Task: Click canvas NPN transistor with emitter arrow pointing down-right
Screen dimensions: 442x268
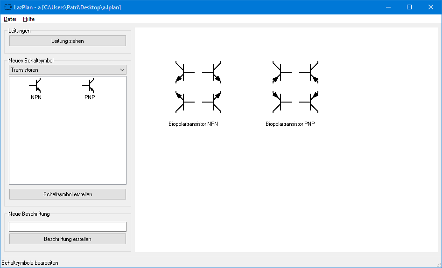Action: click(213, 72)
